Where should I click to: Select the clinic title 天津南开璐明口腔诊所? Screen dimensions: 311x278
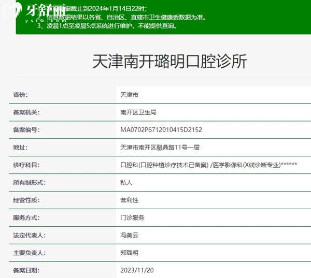point(169,61)
